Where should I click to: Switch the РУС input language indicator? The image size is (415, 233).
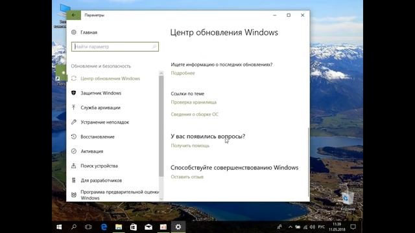click(x=322, y=227)
